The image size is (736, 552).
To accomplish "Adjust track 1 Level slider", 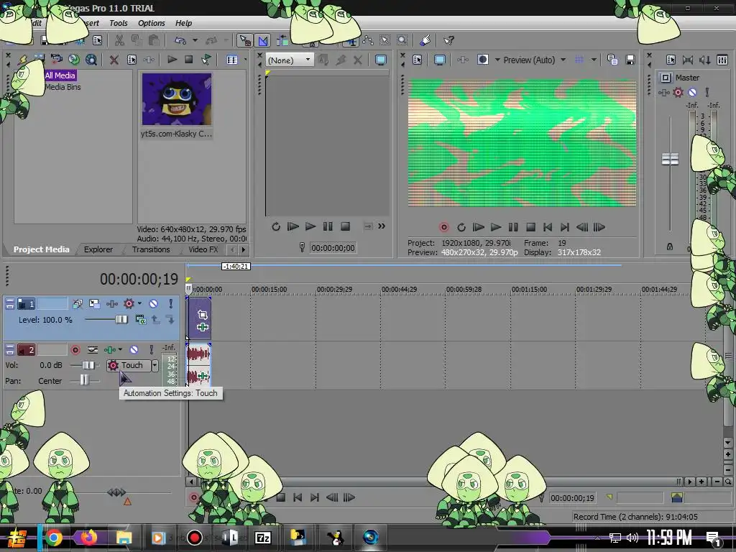I will click(121, 320).
